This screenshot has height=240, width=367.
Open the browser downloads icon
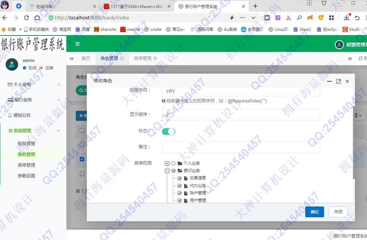pos(347,17)
